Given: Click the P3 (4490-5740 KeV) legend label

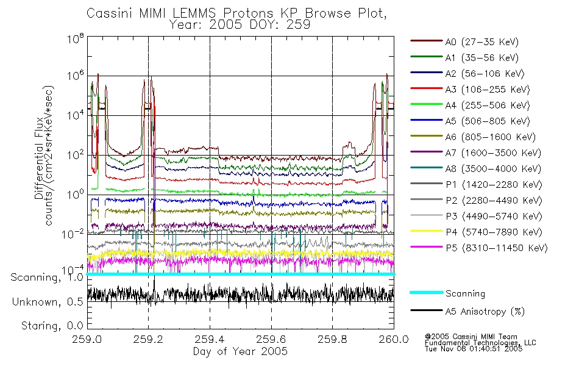Looking at the screenshot, I should click(x=494, y=217).
